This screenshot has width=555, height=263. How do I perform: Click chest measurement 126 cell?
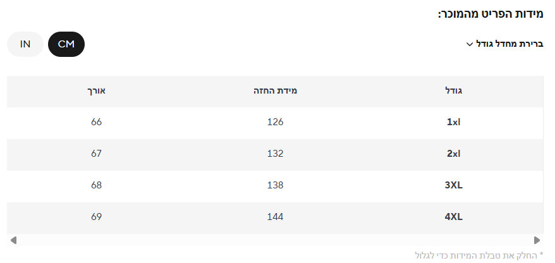coord(275,123)
